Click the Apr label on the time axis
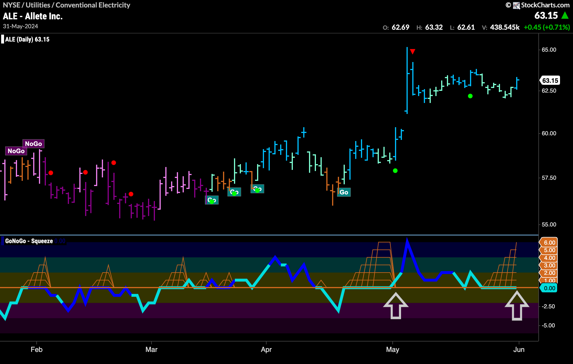This screenshot has height=364, width=573. (266, 350)
